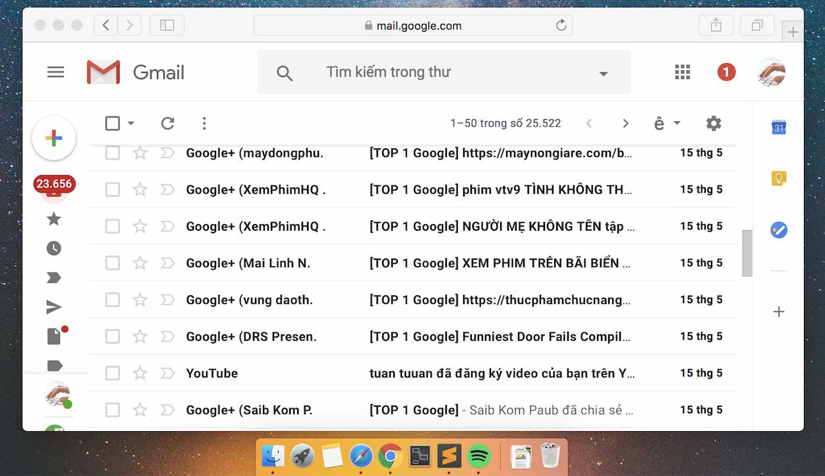The image size is (825, 476).
Task: Open the input tools dropdown arrow
Action: pyautogui.click(x=677, y=123)
